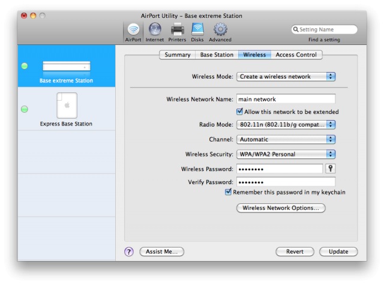Open the Wireless Mode dropdown
The image size is (384, 285).
click(x=286, y=77)
